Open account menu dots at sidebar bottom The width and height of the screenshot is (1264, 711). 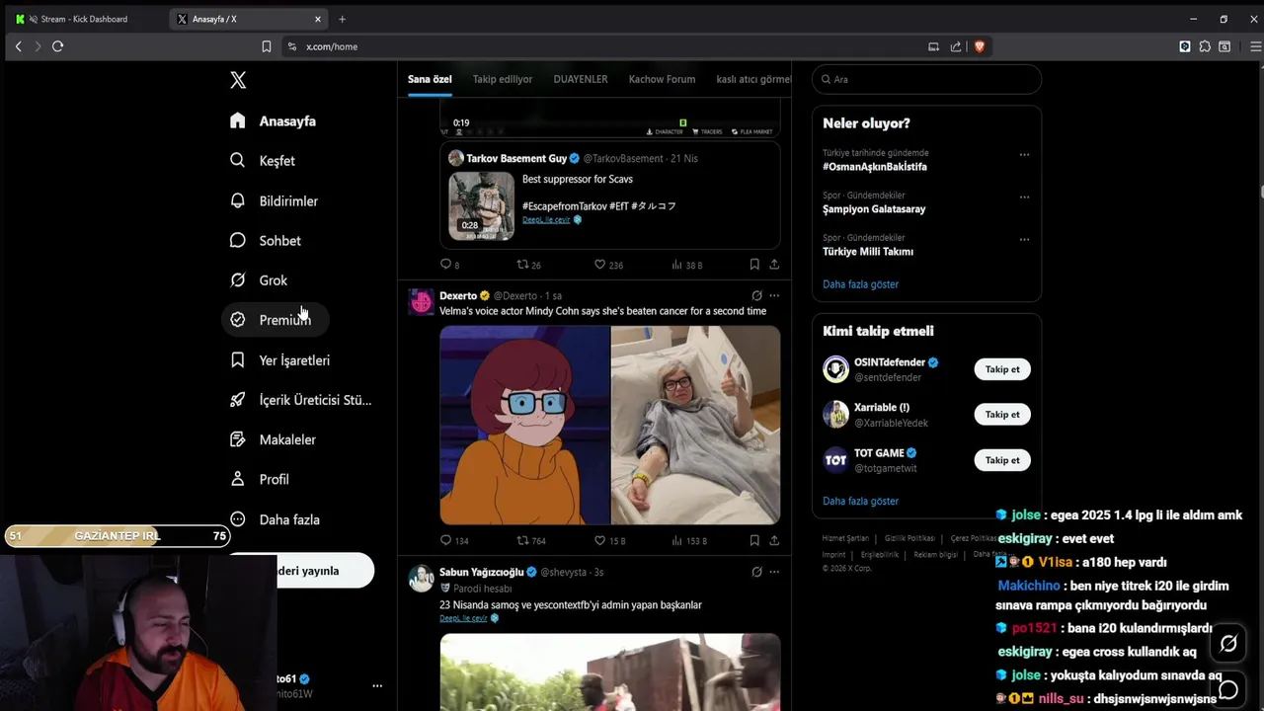[x=376, y=685]
